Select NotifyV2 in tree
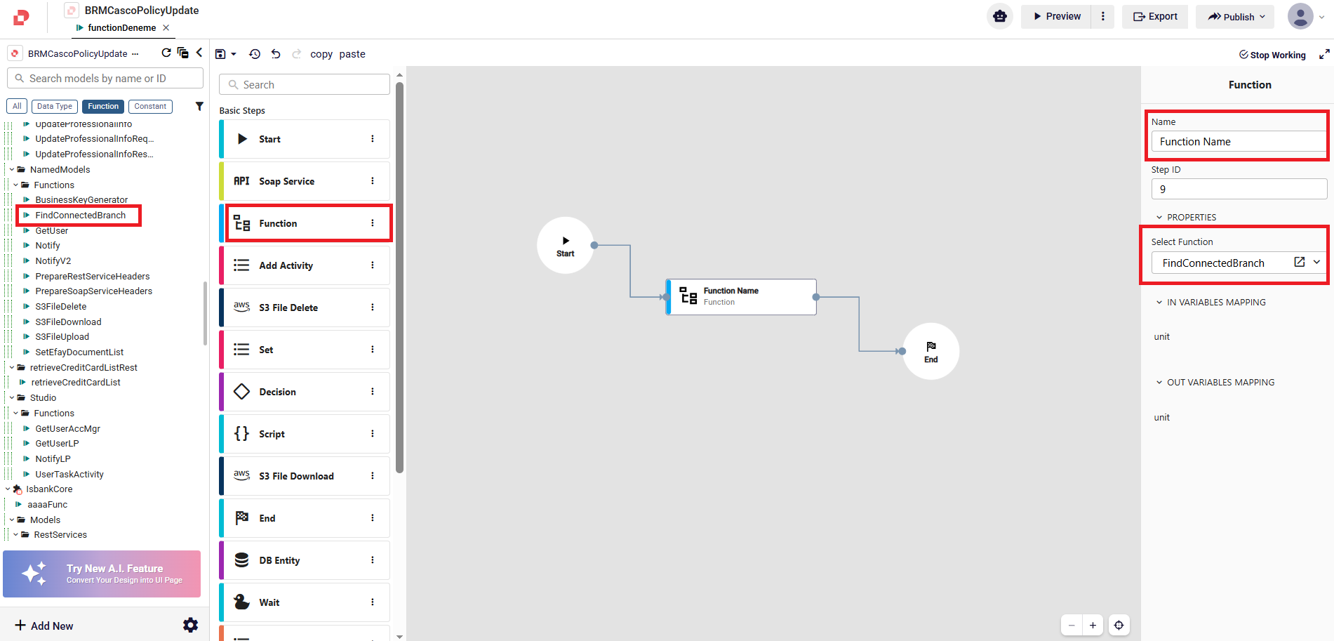The image size is (1334, 641). (53, 260)
